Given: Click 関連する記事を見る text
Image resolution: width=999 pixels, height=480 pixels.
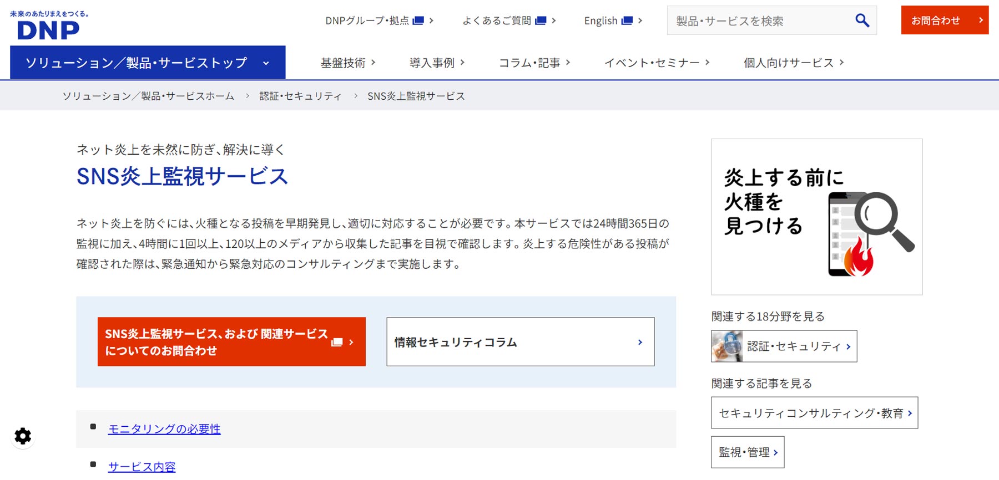Looking at the screenshot, I should click(x=761, y=384).
